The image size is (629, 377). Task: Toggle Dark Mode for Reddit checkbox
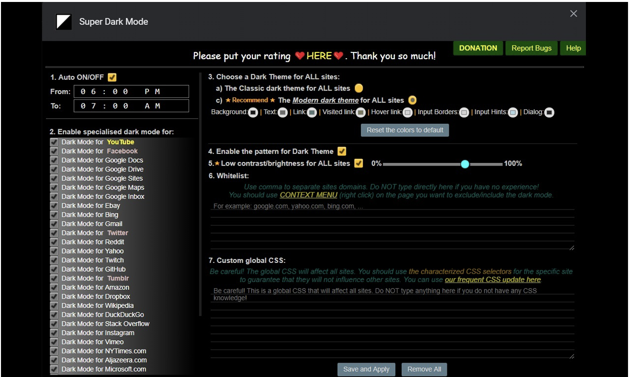54,242
